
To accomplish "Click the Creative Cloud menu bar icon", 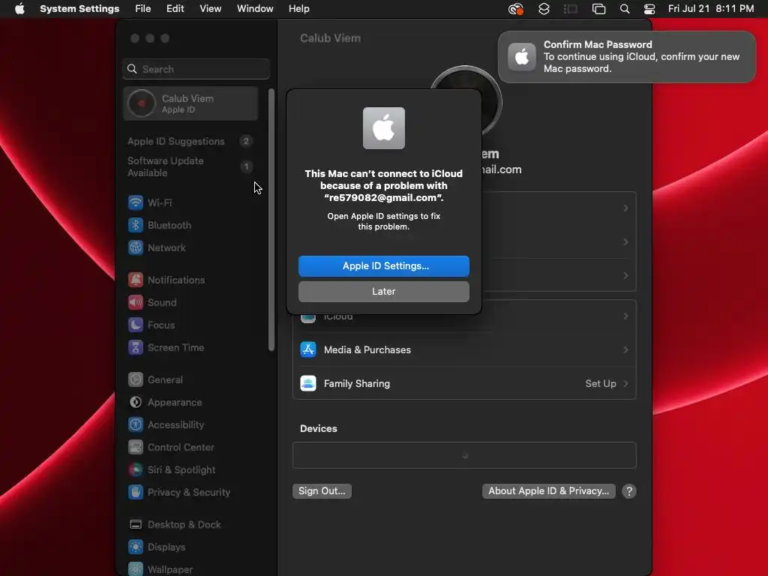I will [x=516, y=9].
